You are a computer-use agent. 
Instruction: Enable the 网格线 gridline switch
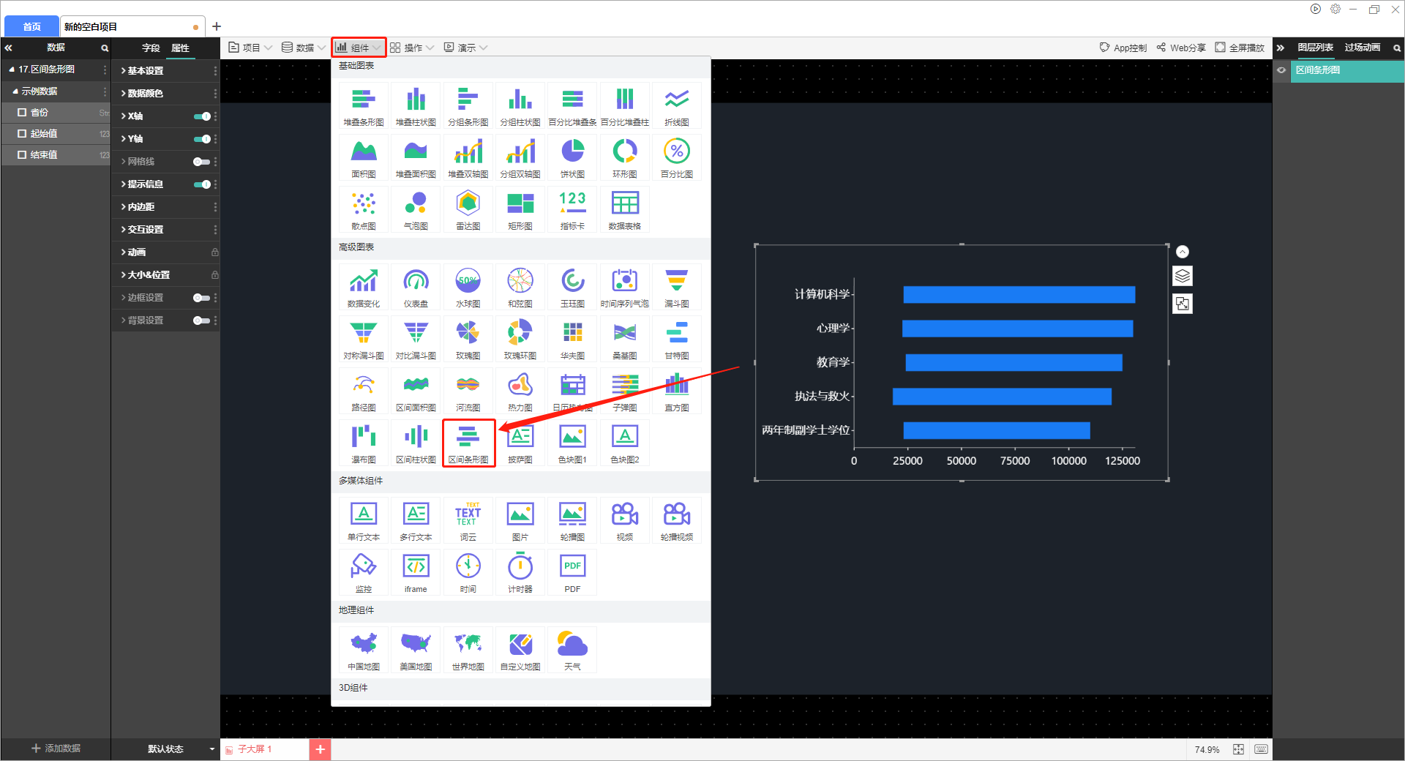click(202, 162)
